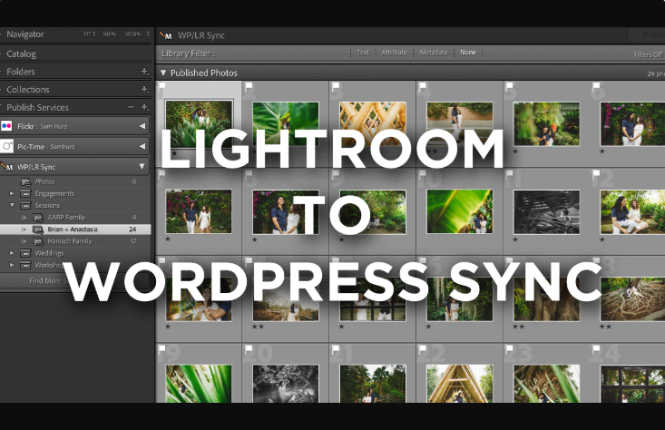Select the None library filter tab
This screenshot has height=430, width=665.
tap(468, 52)
